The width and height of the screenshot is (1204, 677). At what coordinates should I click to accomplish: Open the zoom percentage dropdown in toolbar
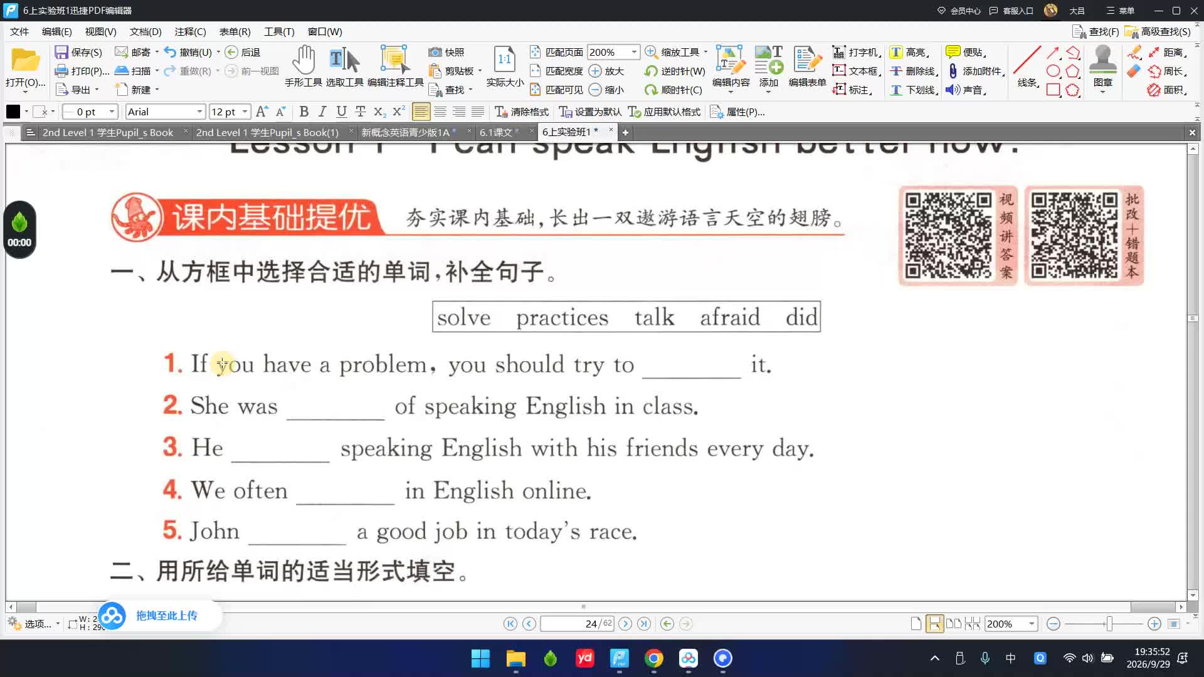(x=634, y=52)
